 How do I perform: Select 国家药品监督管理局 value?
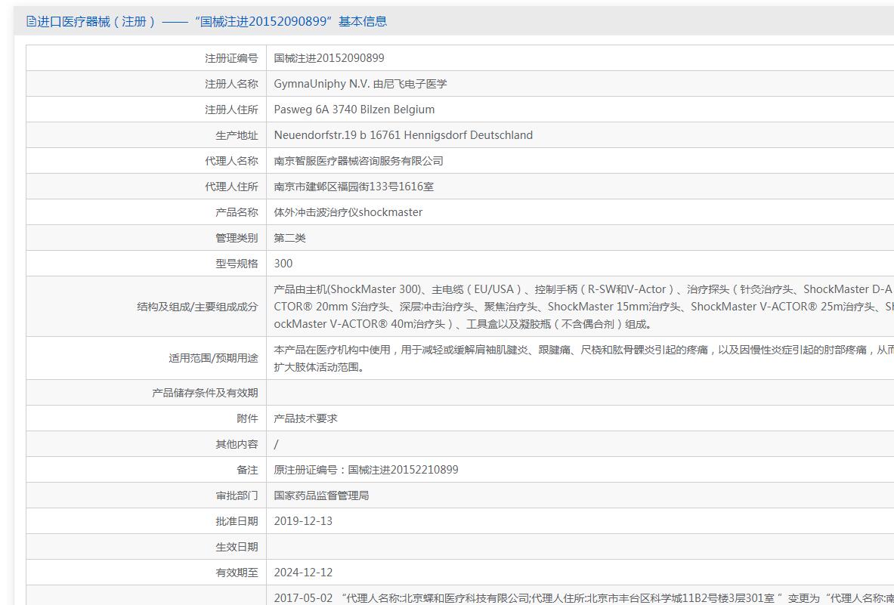tap(322, 495)
